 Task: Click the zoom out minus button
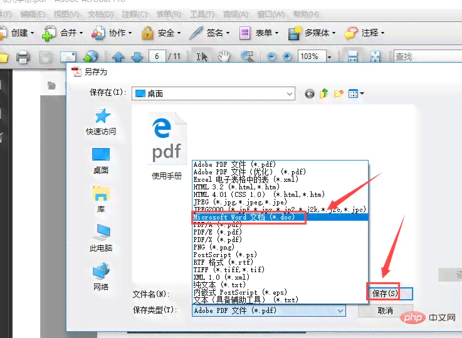(271, 56)
